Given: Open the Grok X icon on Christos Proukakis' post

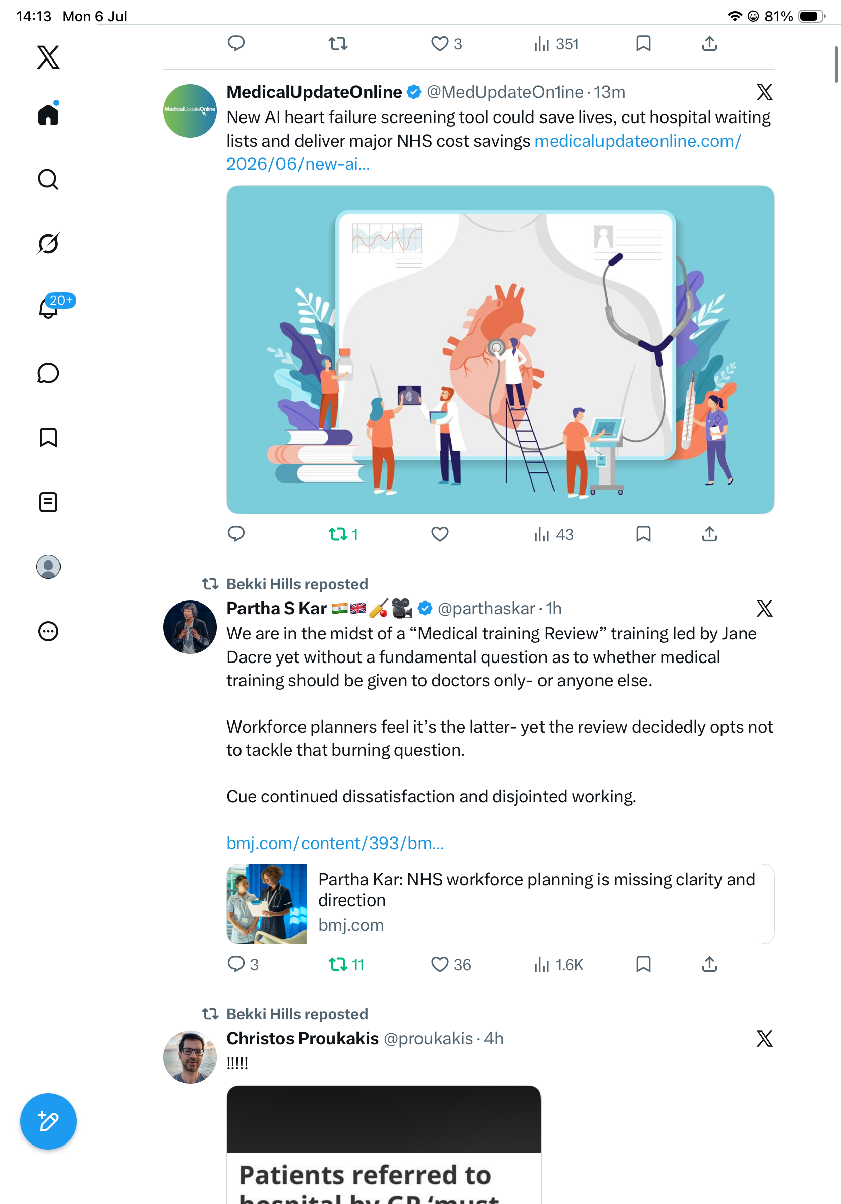Looking at the screenshot, I should pos(764,1038).
